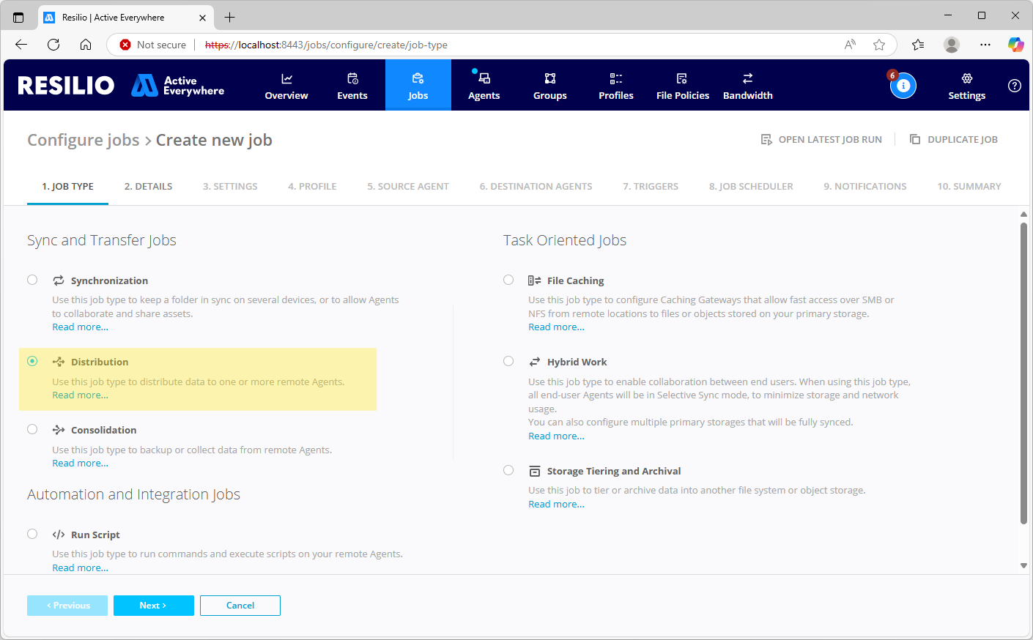Pick Storage Tiering and Archival option
1033x640 pixels.
(x=508, y=470)
